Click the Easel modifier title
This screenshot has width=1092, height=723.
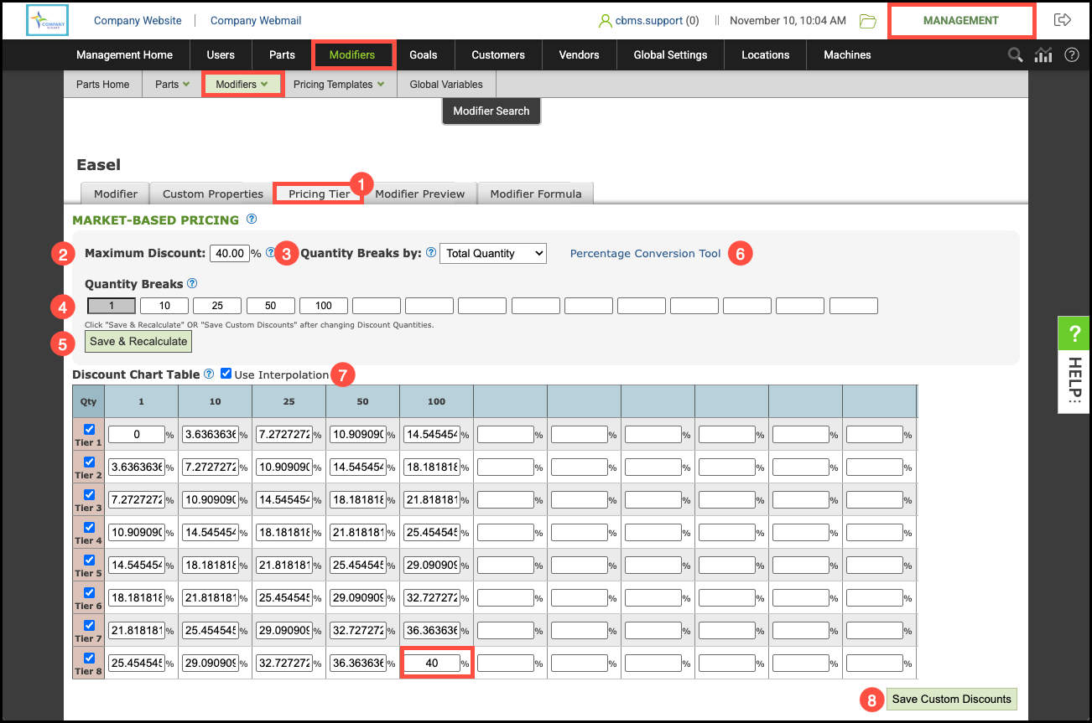tap(99, 165)
